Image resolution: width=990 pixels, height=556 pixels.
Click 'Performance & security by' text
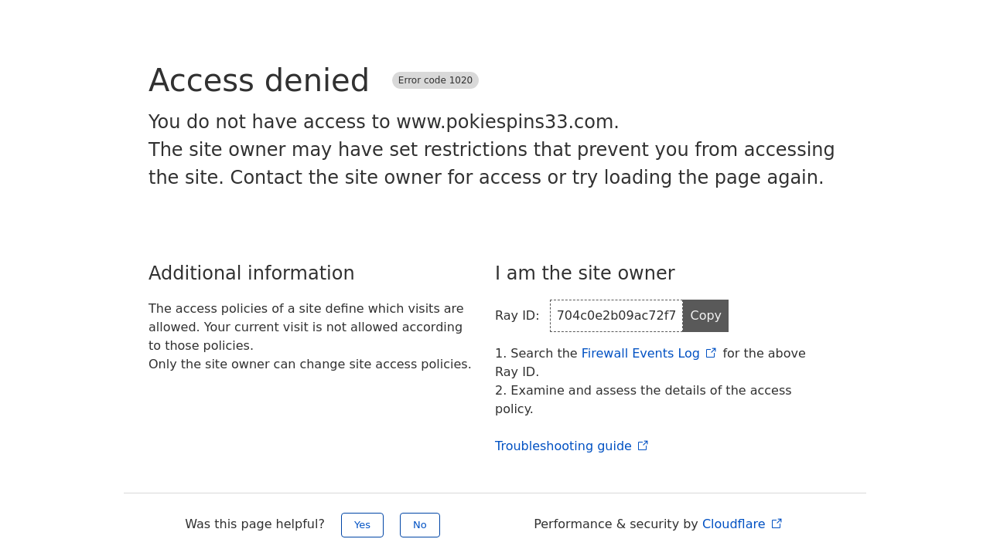pos(616,524)
